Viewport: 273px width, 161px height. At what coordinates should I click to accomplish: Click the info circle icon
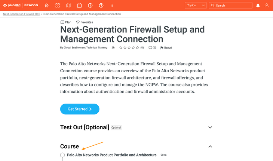coord(90,5)
